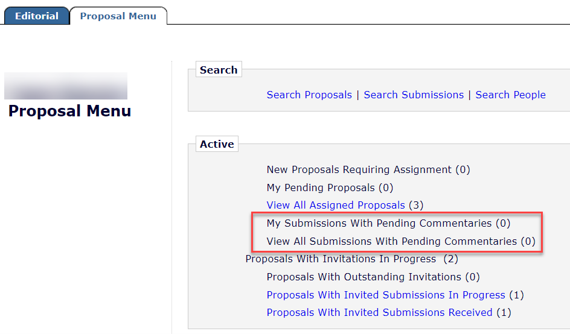This screenshot has width=570, height=334.
Task: Go to Search Submissions
Action: (414, 95)
